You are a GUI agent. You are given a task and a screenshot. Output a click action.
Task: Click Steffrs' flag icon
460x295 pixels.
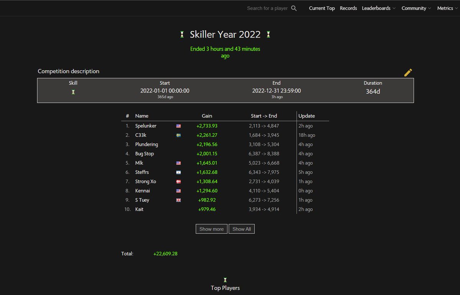(178, 172)
